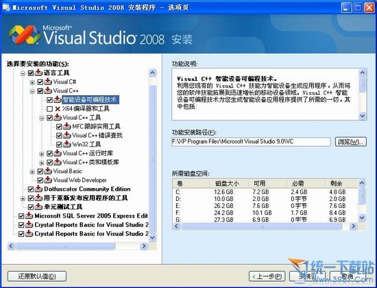Uncheck the Dotfuscator Community Edition checkbox
This screenshot has width=377, height=288.
[31, 189]
